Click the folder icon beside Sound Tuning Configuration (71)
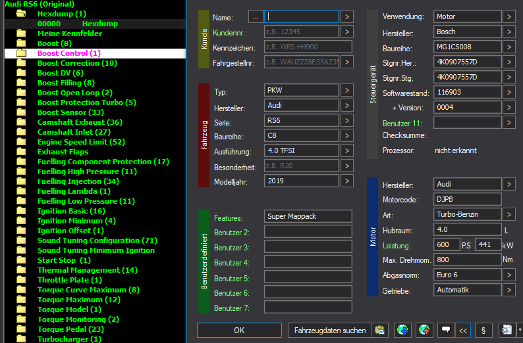This screenshot has width=523, height=343. (21, 240)
